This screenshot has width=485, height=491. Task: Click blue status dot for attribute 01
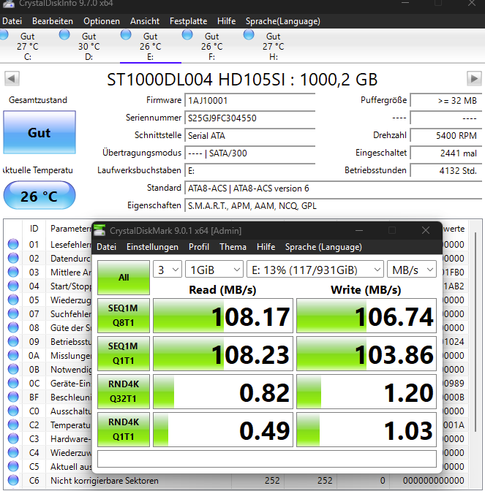coord(13,244)
